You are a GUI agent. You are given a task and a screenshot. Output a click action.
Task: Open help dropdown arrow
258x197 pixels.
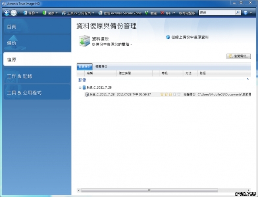coord(251,13)
